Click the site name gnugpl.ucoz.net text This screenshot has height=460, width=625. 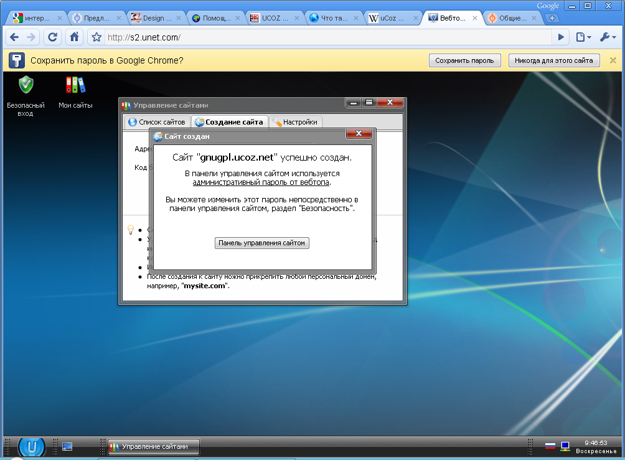[x=237, y=157]
